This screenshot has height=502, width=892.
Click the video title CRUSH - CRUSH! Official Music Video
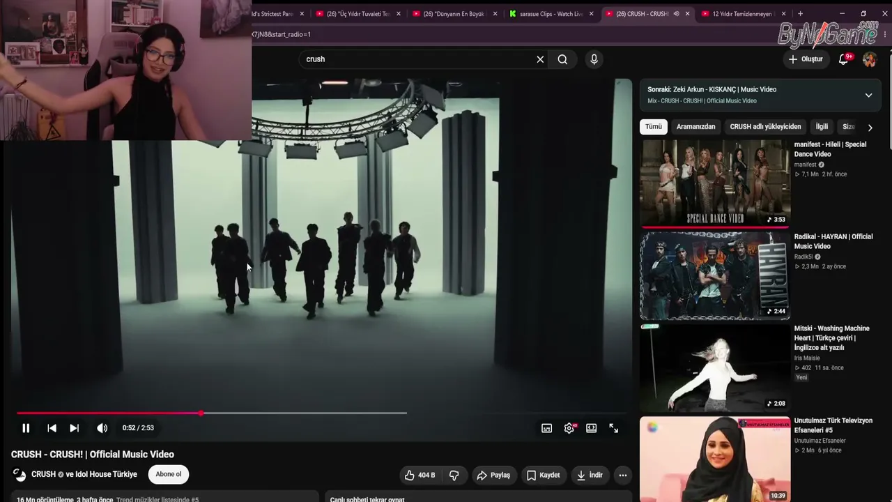93,455
